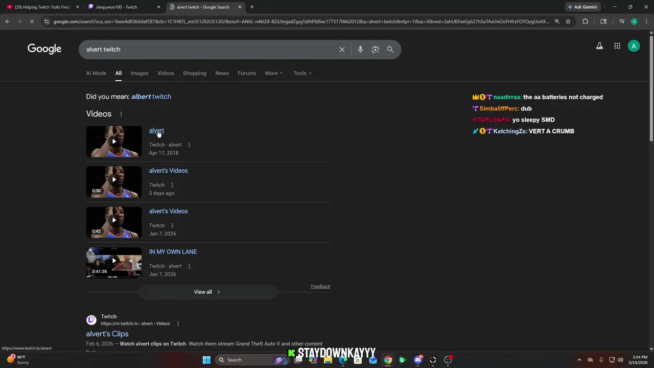Select the Images search tab

click(x=139, y=73)
